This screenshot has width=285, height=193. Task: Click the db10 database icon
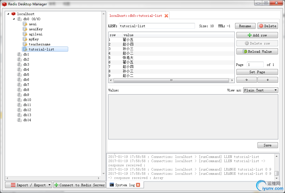[19, 100]
